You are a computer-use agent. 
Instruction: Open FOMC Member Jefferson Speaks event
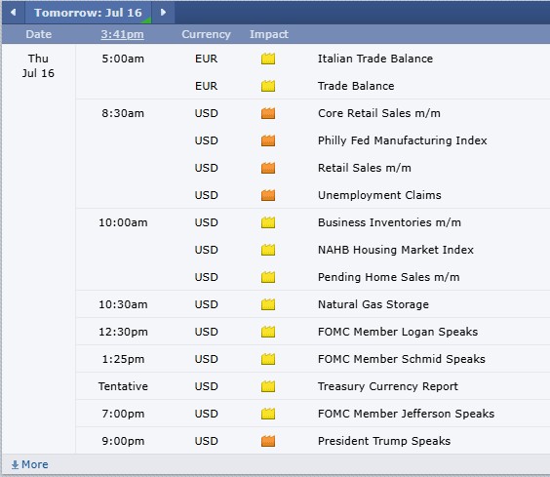pyautogui.click(x=407, y=414)
